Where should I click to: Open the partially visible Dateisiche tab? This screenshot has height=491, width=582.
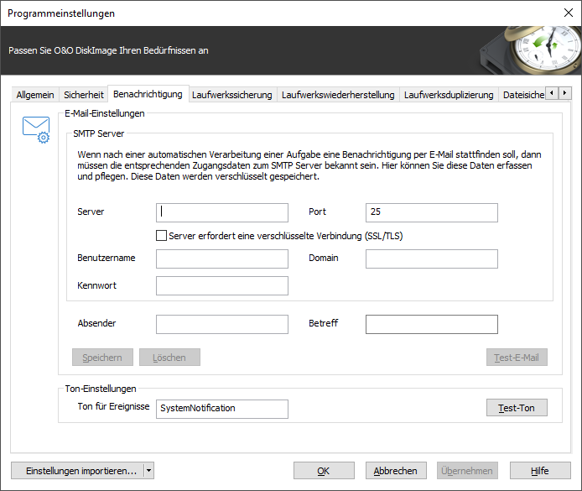click(x=522, y=95)
